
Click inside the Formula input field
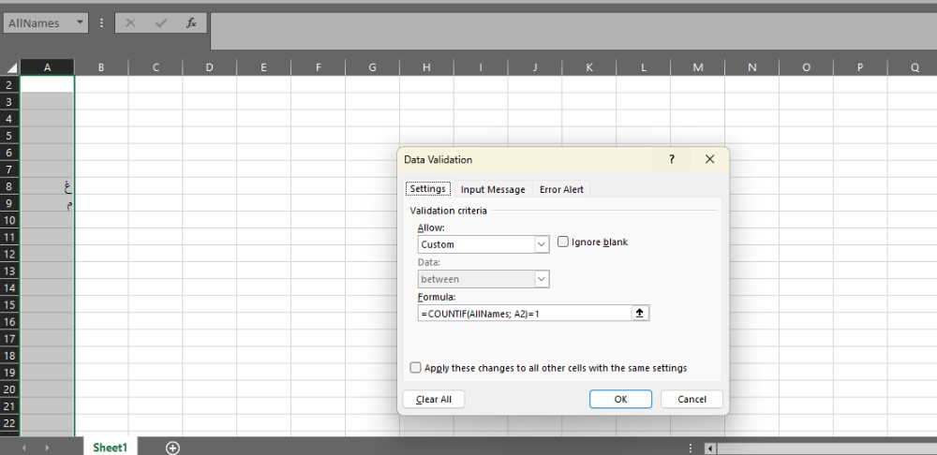click(x=525, y=314)
